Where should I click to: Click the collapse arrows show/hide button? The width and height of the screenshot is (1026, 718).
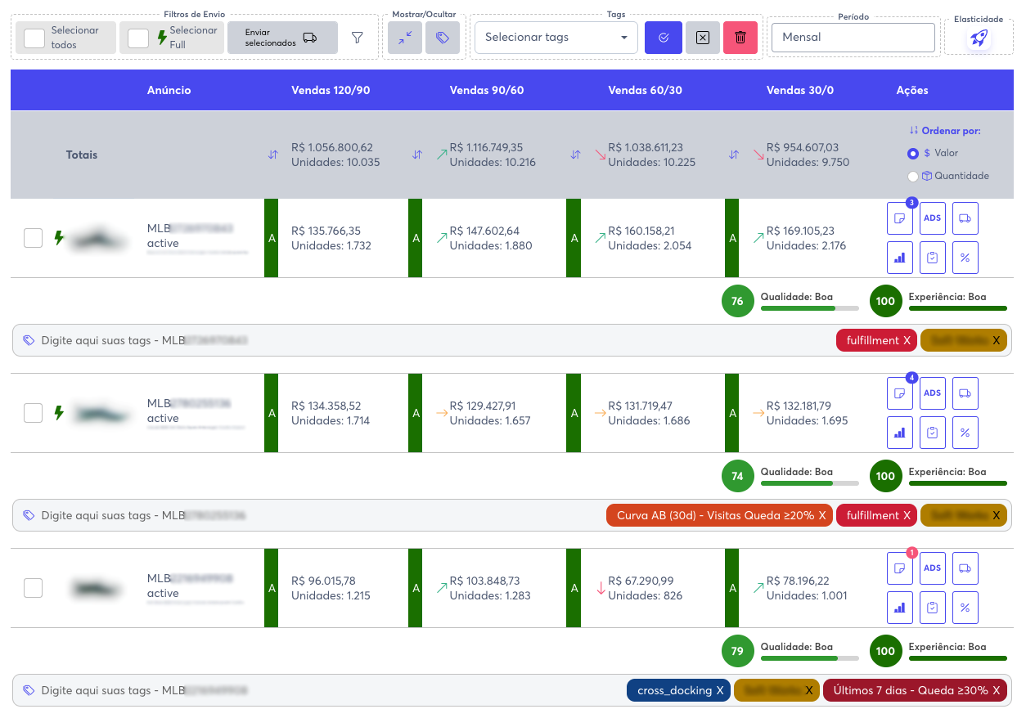[404, 38]
